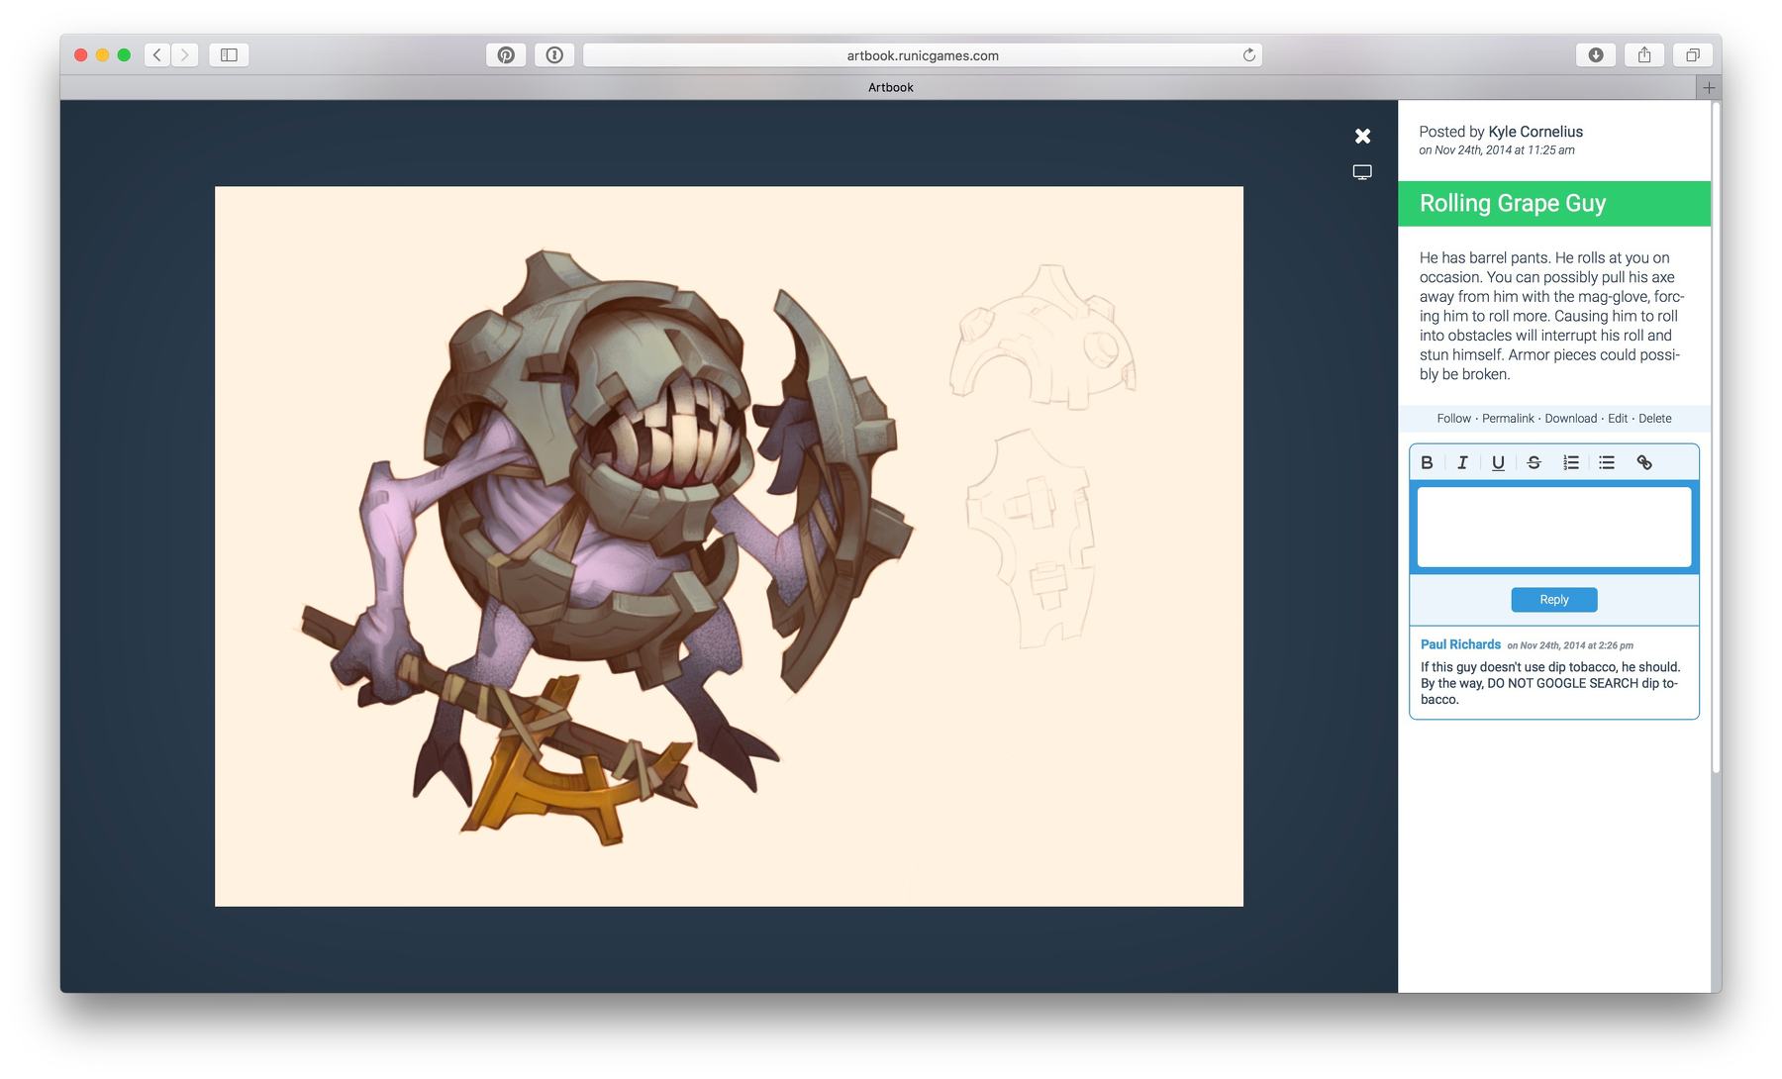The width and height of the screenshot is (1782, 1079).
Task: Show Safari downloads list
Action: (x=1595, y=55)
